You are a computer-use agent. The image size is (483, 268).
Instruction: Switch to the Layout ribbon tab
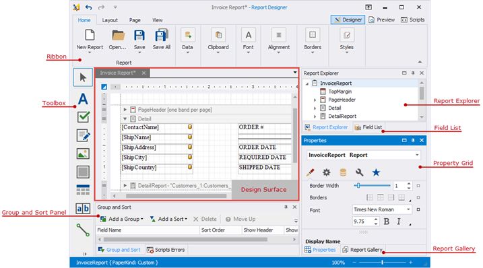point(110,20)
